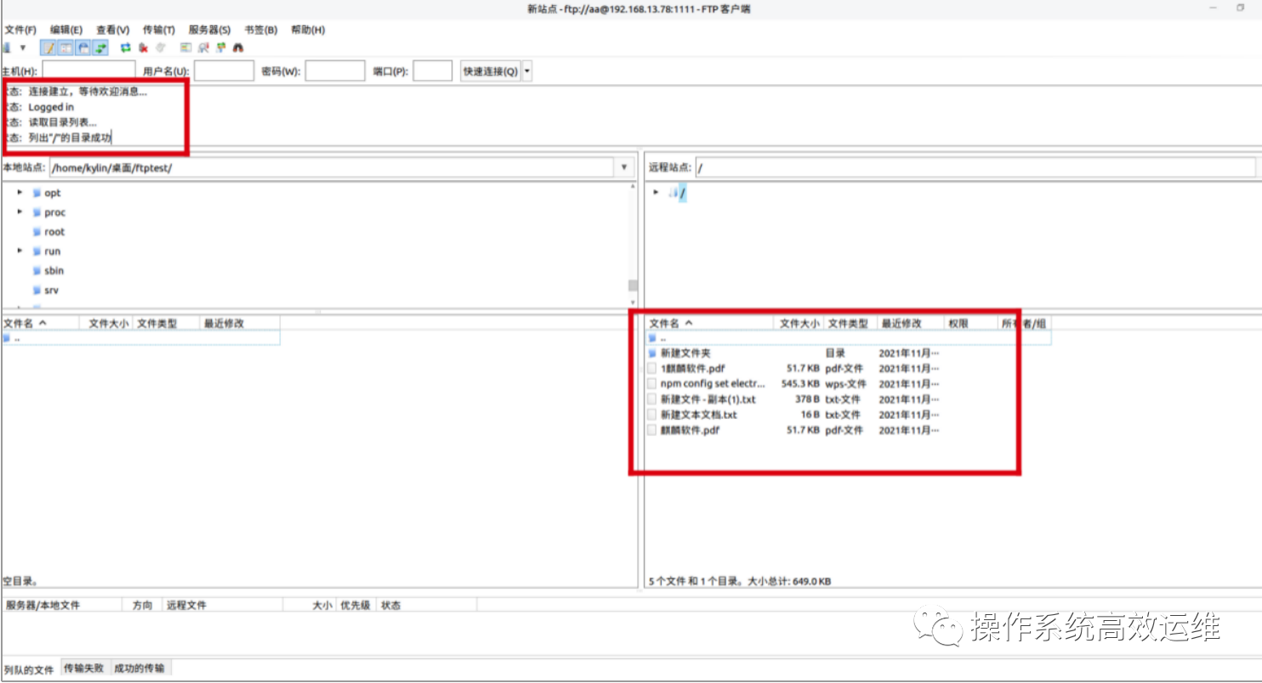Click the 远程站点 remote path field
The image size is (1262, 683).
tap(975, 167)
